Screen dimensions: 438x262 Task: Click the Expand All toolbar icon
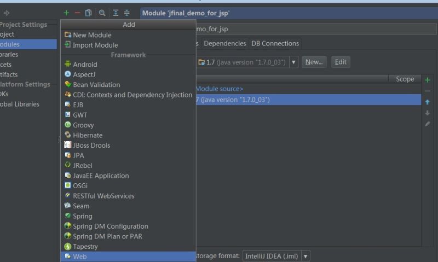[x=116, y=13]
